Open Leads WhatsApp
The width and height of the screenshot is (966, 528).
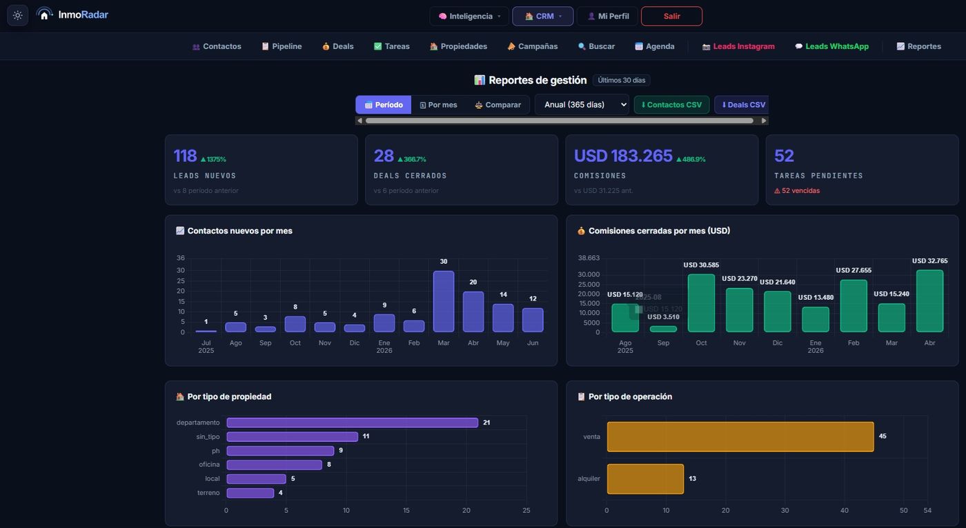[x=831, y=46]
